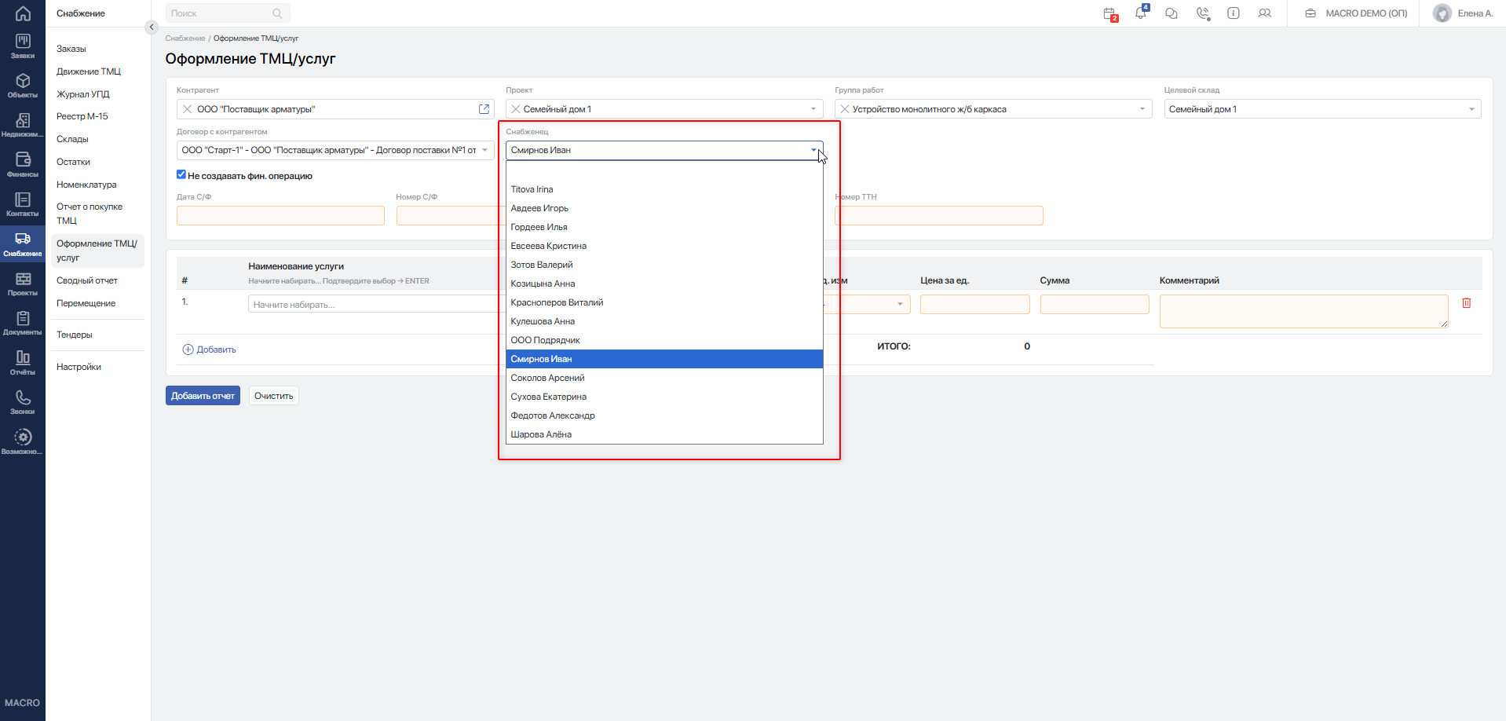
Task: Expand the Группа работ dropdown arrow
Action: (1142, 109)
